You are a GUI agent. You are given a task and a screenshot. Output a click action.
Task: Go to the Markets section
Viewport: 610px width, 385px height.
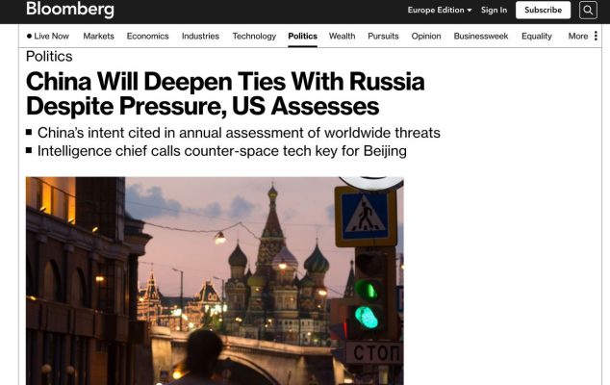tap(98, 37)
